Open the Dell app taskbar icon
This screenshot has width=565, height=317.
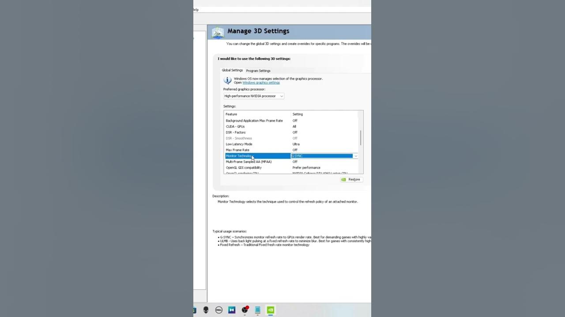click(x=218, y=310)
